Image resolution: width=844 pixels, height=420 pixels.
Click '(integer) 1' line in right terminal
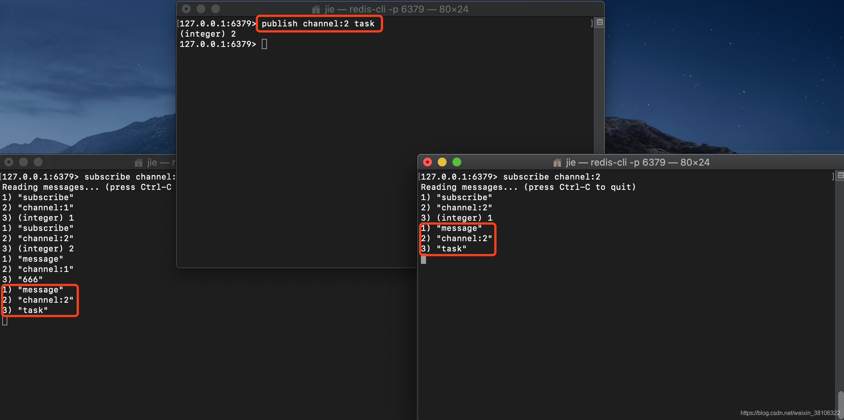coord(456,218)
